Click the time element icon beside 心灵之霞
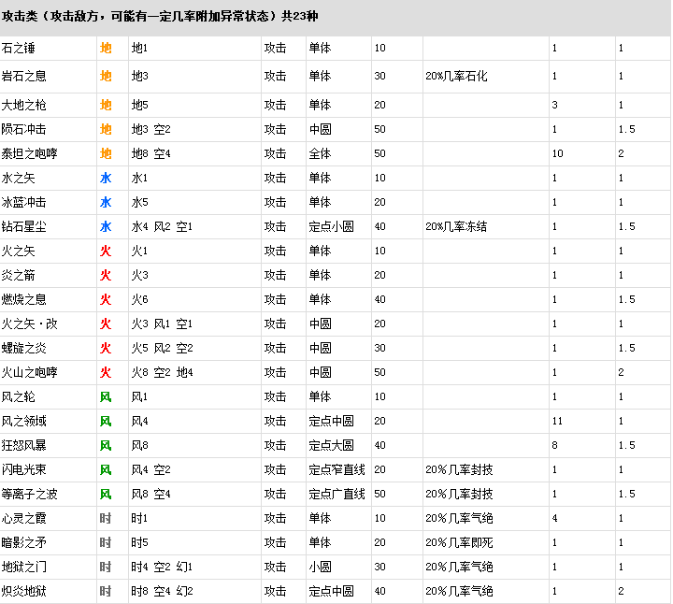 coord(106,518)
